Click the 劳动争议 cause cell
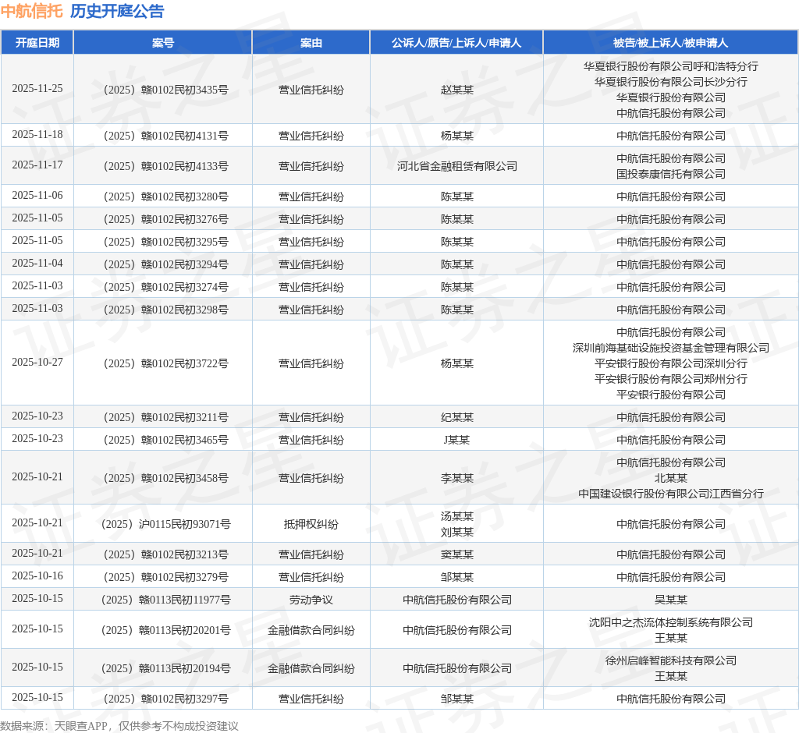799x733 pixels. [311, 600]
